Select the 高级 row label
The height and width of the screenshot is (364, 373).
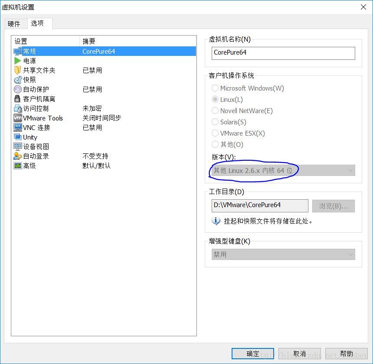[x=29, y=166]
